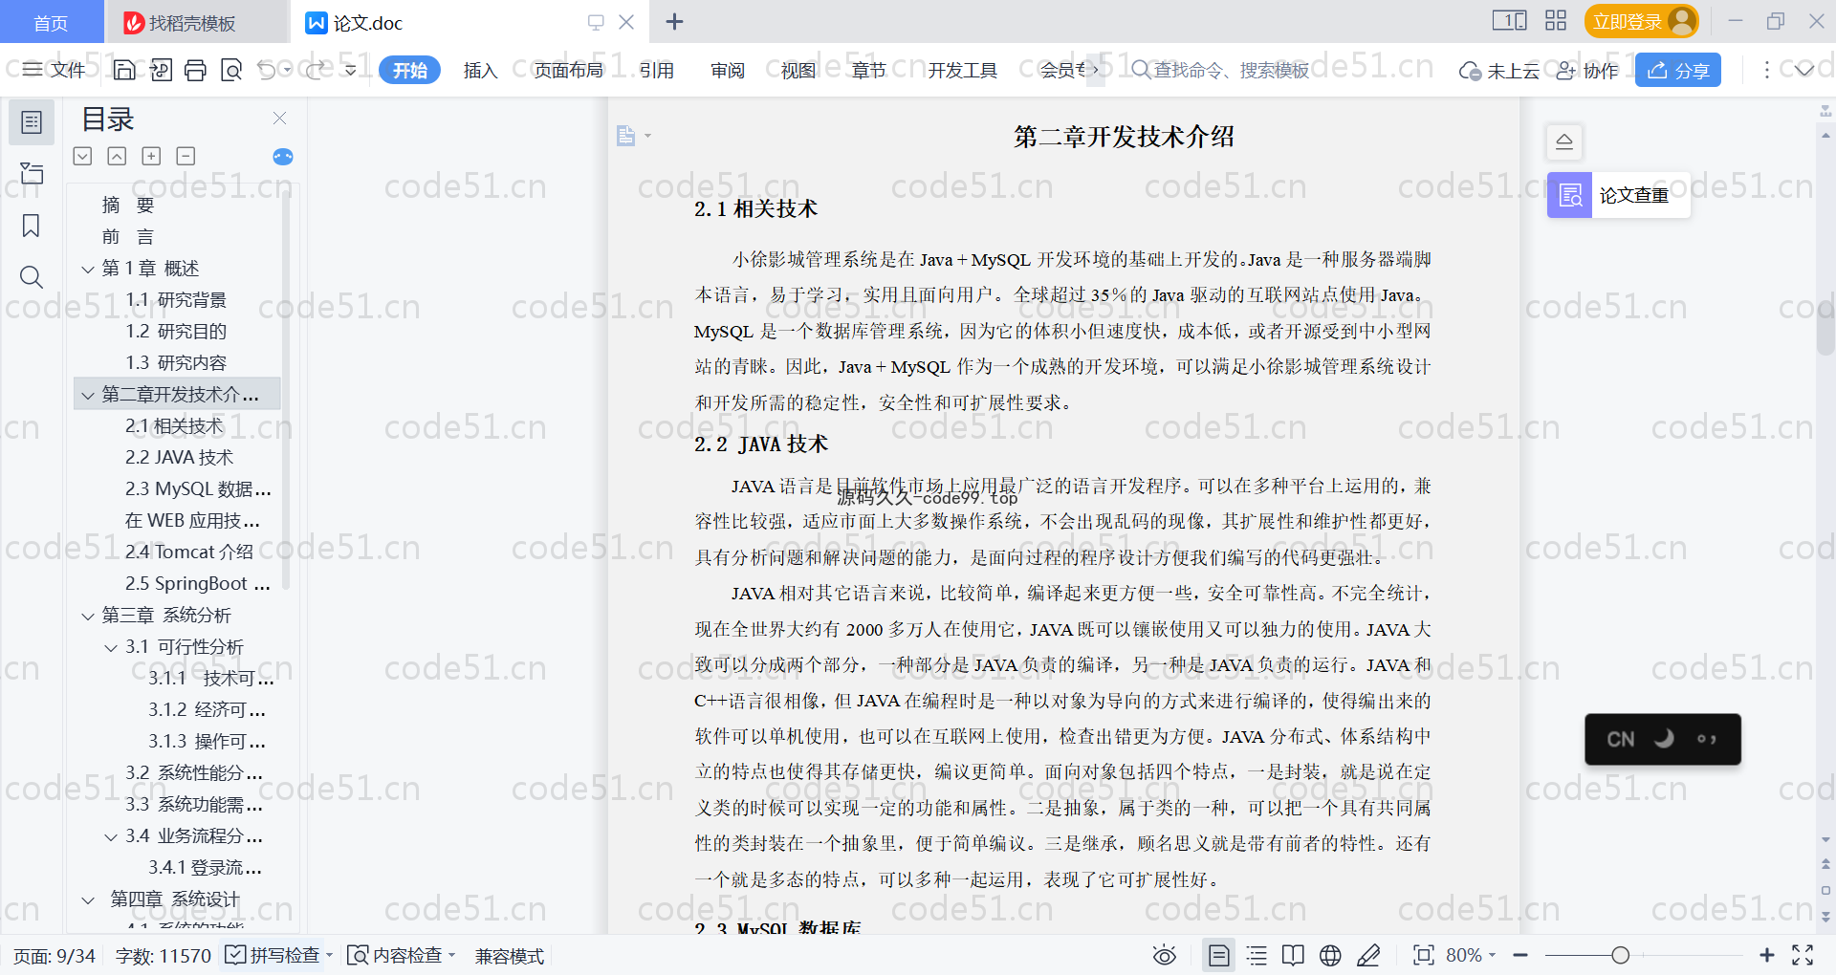Click the plus heading-level icon in outline pane
Screen dimensions: 1836x975
click(x=151, y=156)
